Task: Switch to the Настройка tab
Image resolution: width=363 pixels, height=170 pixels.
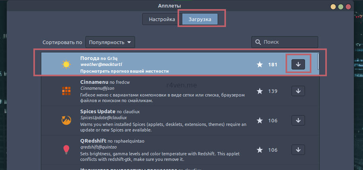Action: point(162,19)
